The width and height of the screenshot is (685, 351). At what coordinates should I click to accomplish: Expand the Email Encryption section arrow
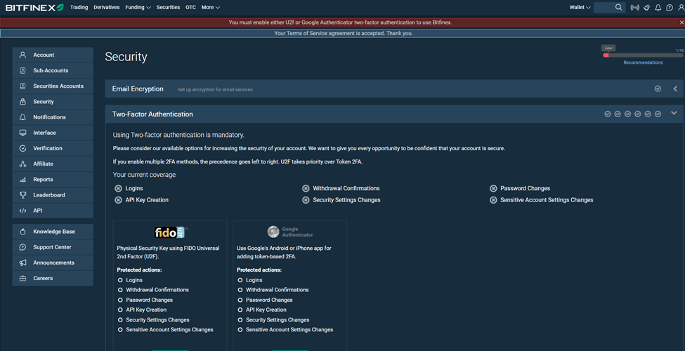(675, 89)
